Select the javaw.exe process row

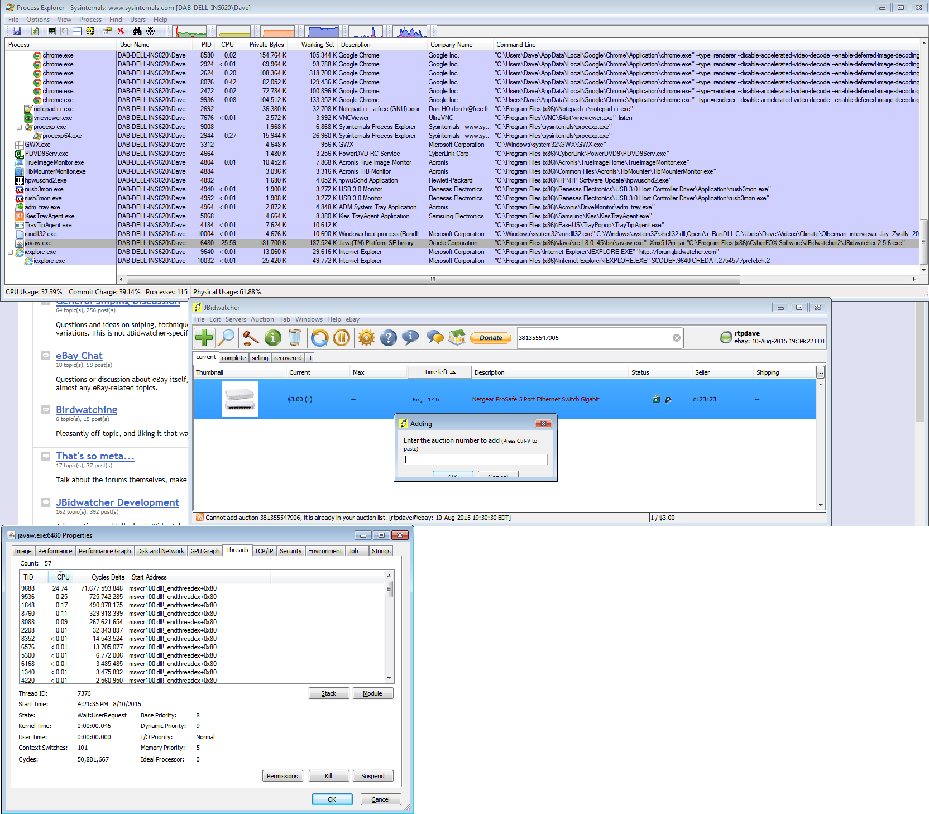tap(462, 243)
